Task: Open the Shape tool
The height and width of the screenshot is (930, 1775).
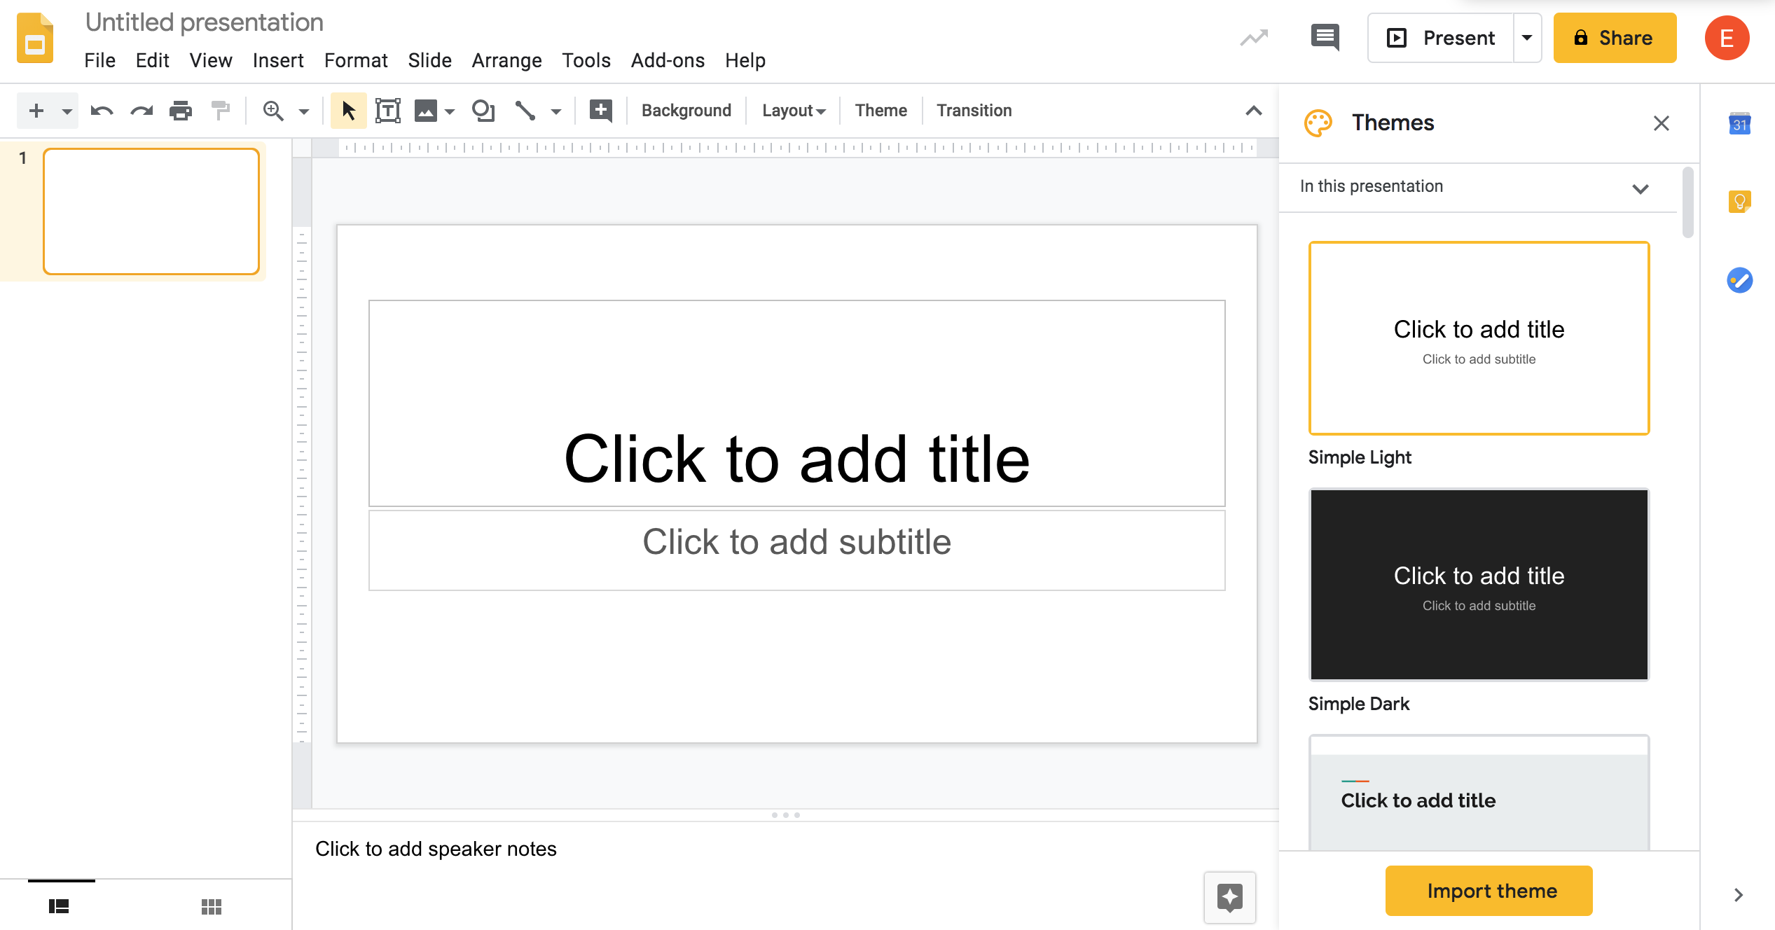Action: click(483, 110)
